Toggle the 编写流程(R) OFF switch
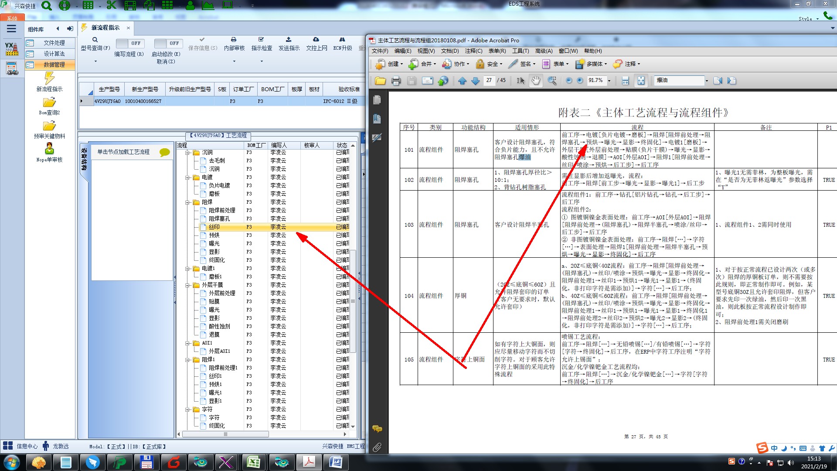837x471 pixels. pyautogui.click(x=130, y=43)
